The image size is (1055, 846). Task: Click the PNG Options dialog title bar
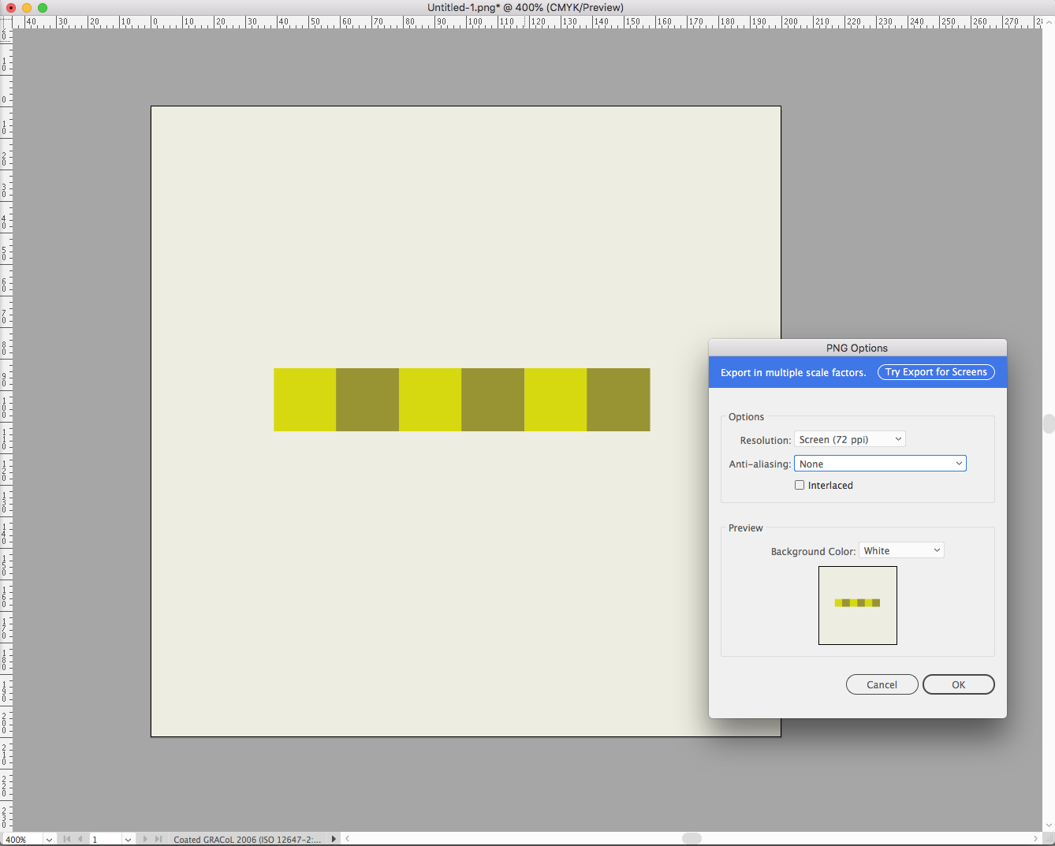pos(857,348)
